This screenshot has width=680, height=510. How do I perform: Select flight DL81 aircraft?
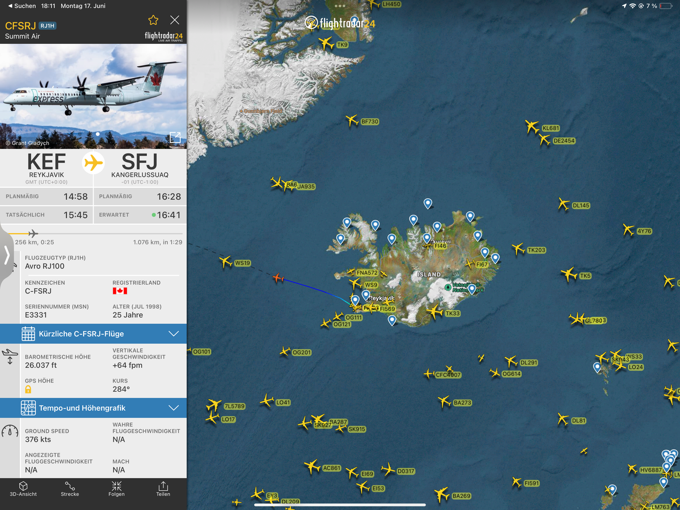point(563,419)
